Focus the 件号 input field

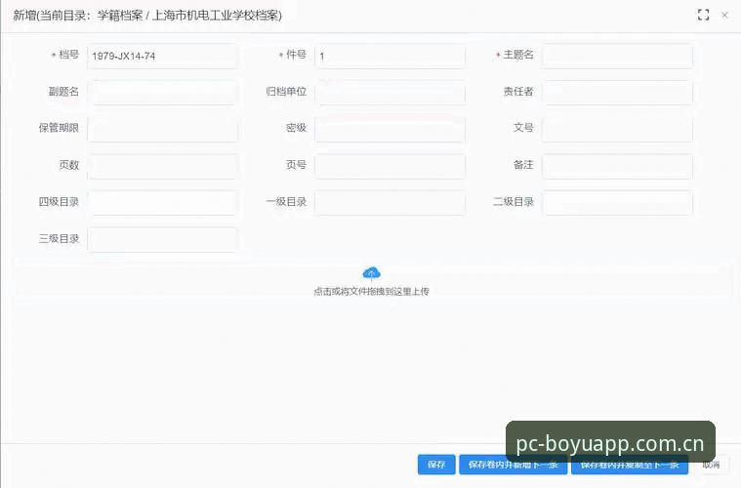tap(390, 57)
